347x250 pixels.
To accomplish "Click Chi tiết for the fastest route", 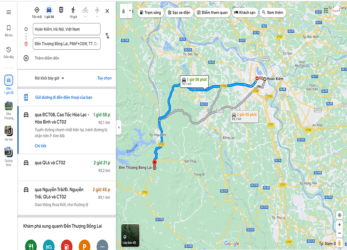I will point(40,146).
